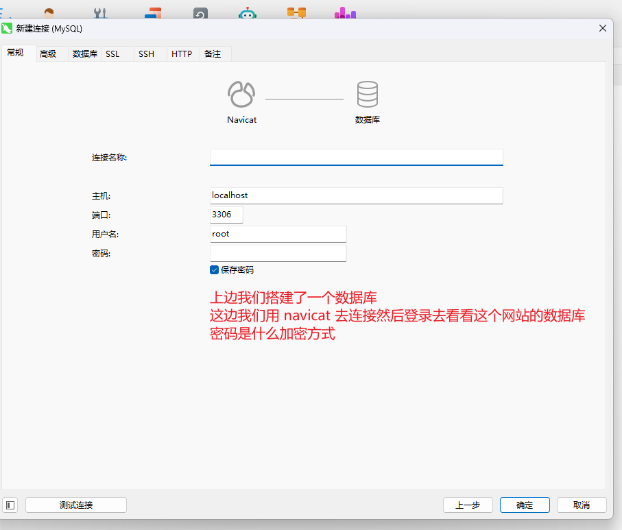This screenshot has height=530, width=622.
Task: Focus the 连接名称 input field
Action: pos(356,157)
